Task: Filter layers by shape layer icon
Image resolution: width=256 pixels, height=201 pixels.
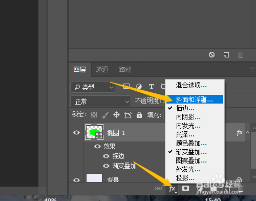Action: [163, 86]
